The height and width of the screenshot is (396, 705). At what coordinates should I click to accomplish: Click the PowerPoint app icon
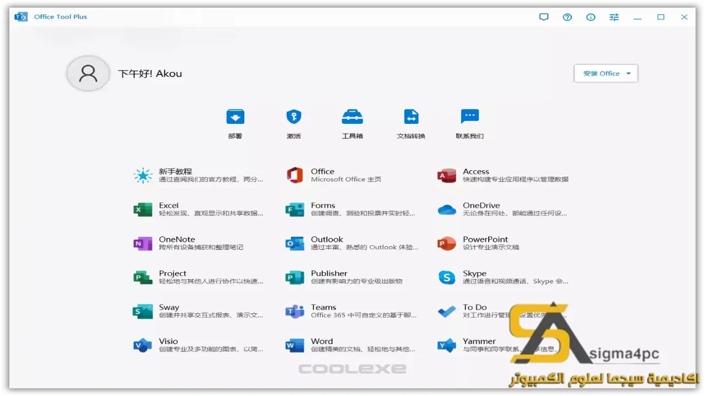point(446,243)
